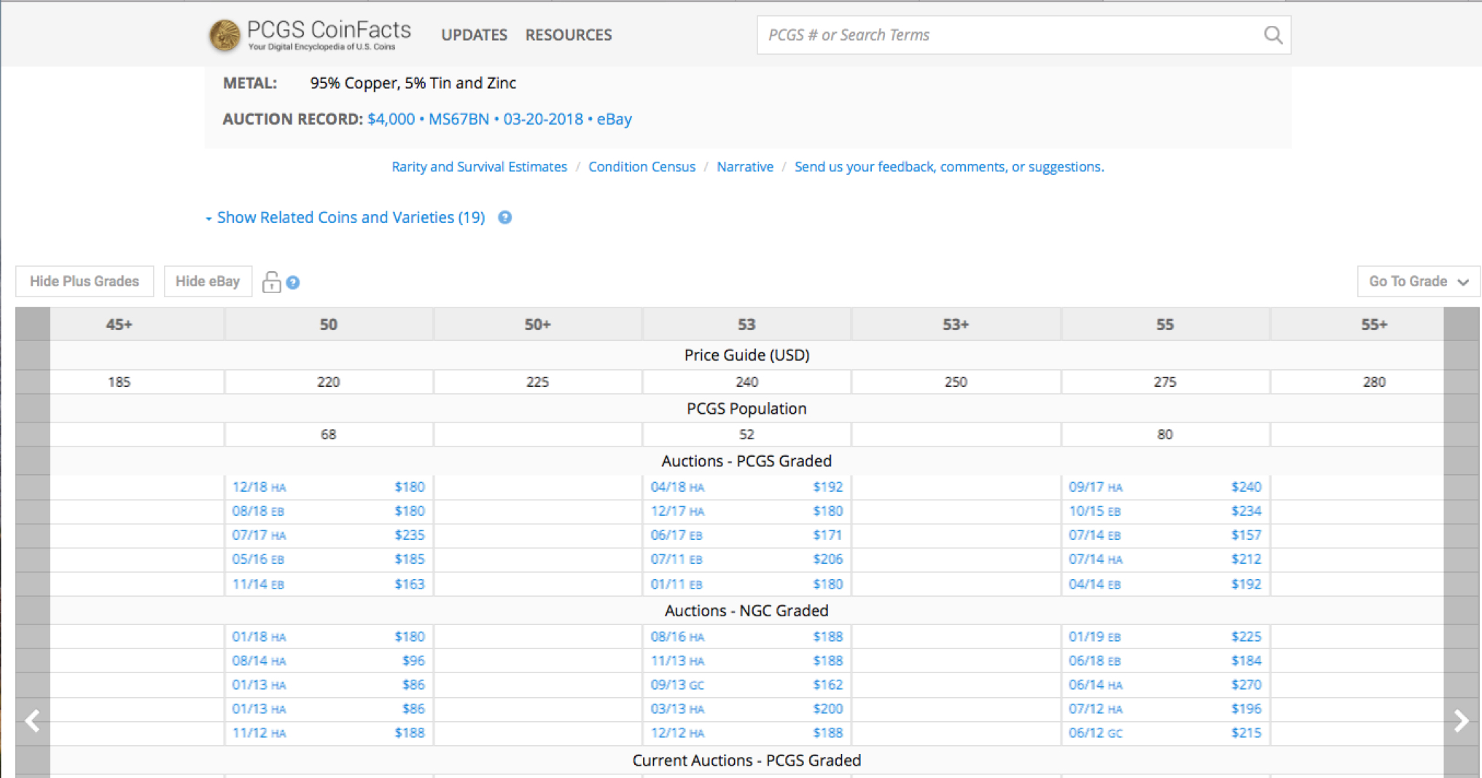Open the 11/14 EB $163 auction result
1482x778 pixels.
click(x=328, y=583)
